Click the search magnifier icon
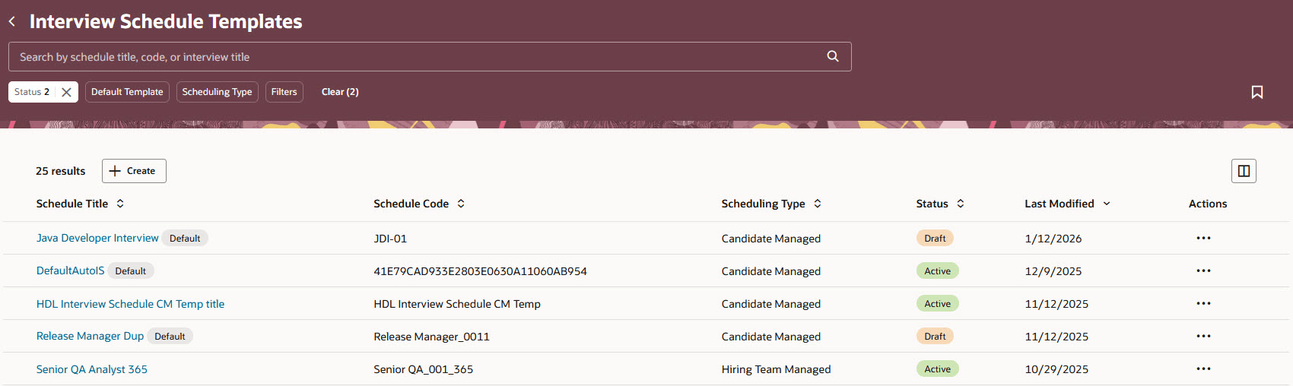The width and height of the screenshot is (1293, 386). pyautogui.click(x=833, y=56)
